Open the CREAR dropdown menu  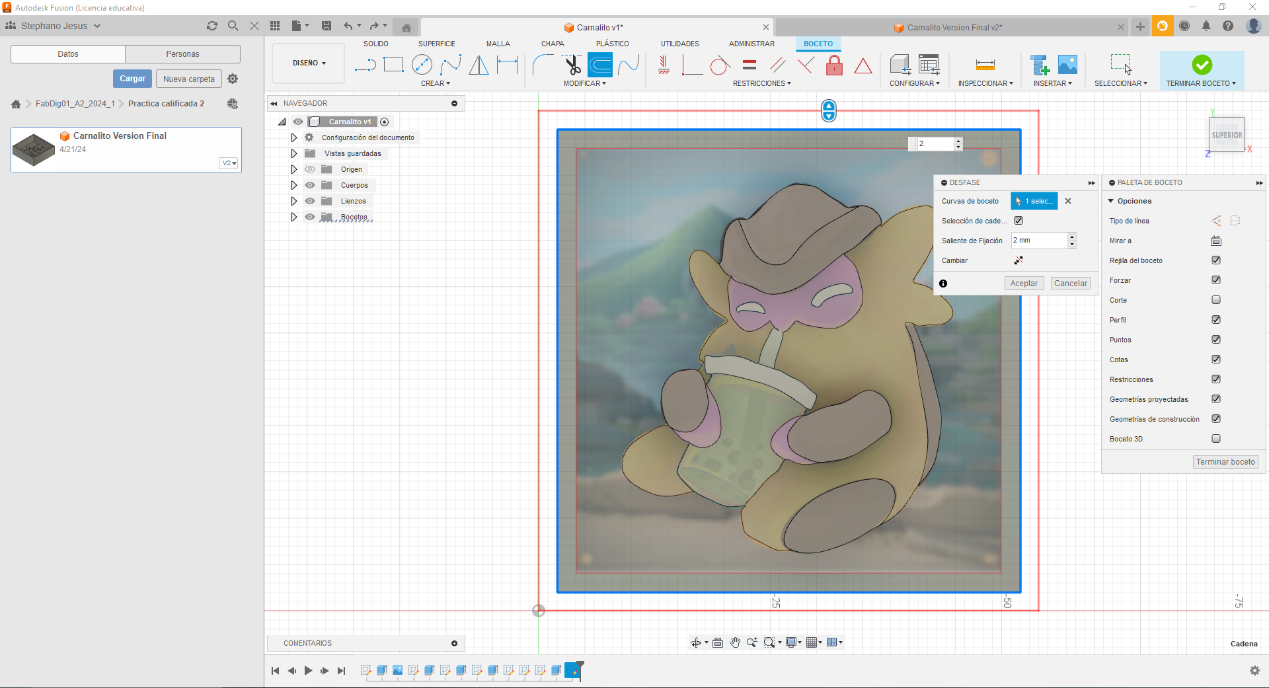coord(436,83)
